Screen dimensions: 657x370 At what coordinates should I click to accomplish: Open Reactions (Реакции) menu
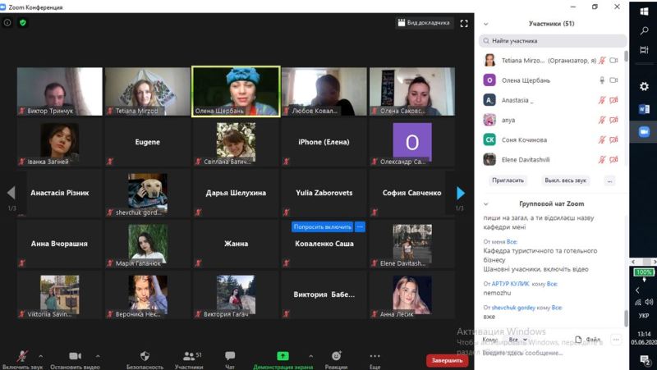click(336, 359)
